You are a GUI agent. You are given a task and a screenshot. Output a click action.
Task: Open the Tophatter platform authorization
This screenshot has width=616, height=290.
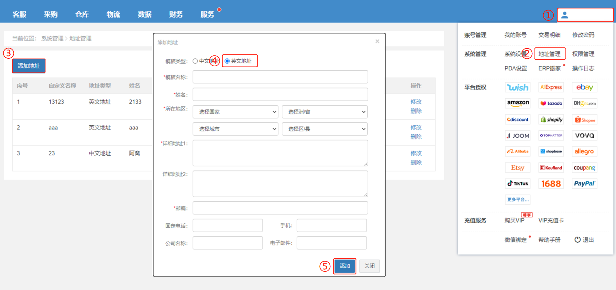pos(551,136)
